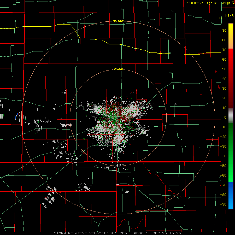Click the 70 value on the velocity scale

click(224, 50)
